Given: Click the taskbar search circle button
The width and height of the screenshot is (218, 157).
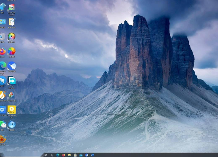Looking at the screenshot, I should [x=46, y=155].
